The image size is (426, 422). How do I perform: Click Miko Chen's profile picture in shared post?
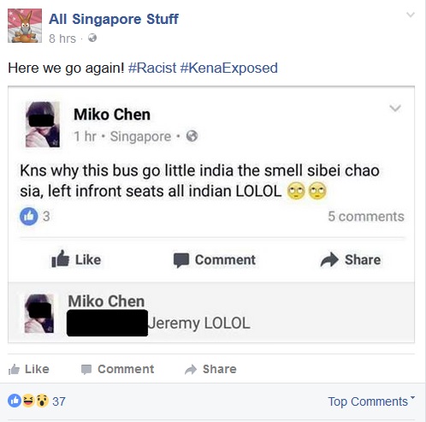[x=43, y=124]
